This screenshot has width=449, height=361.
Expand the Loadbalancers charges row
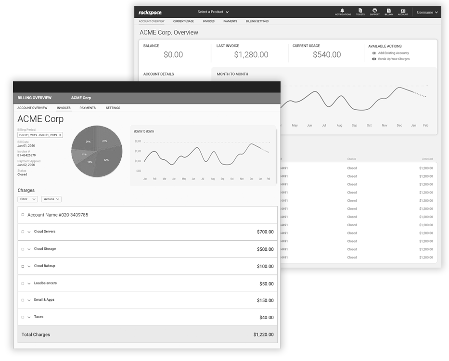29,284
